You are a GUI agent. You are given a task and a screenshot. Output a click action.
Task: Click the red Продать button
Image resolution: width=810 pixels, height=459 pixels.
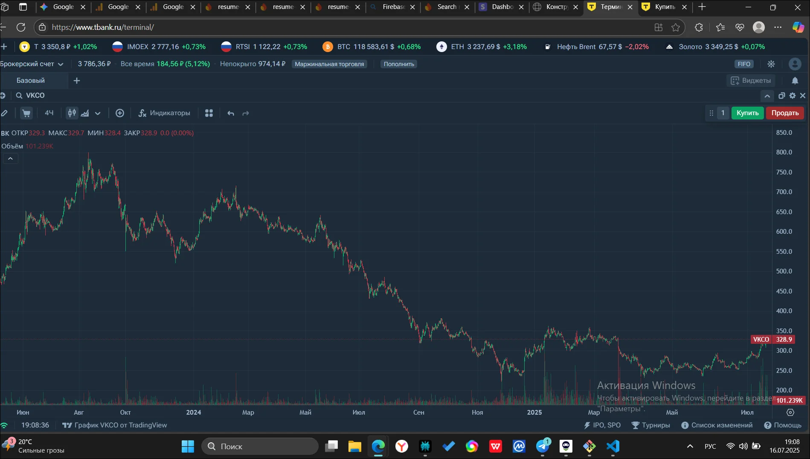pyautogui.click(x=785, y=113)
